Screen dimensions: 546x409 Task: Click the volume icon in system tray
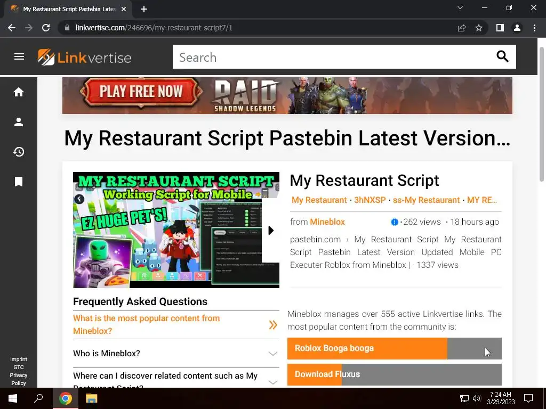477,398
